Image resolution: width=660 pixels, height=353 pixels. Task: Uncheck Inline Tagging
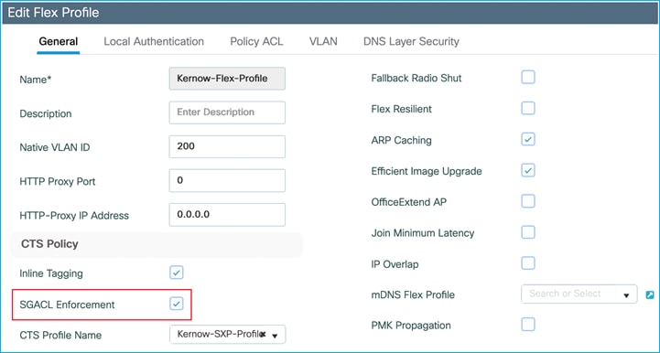[x=177, y=273]
